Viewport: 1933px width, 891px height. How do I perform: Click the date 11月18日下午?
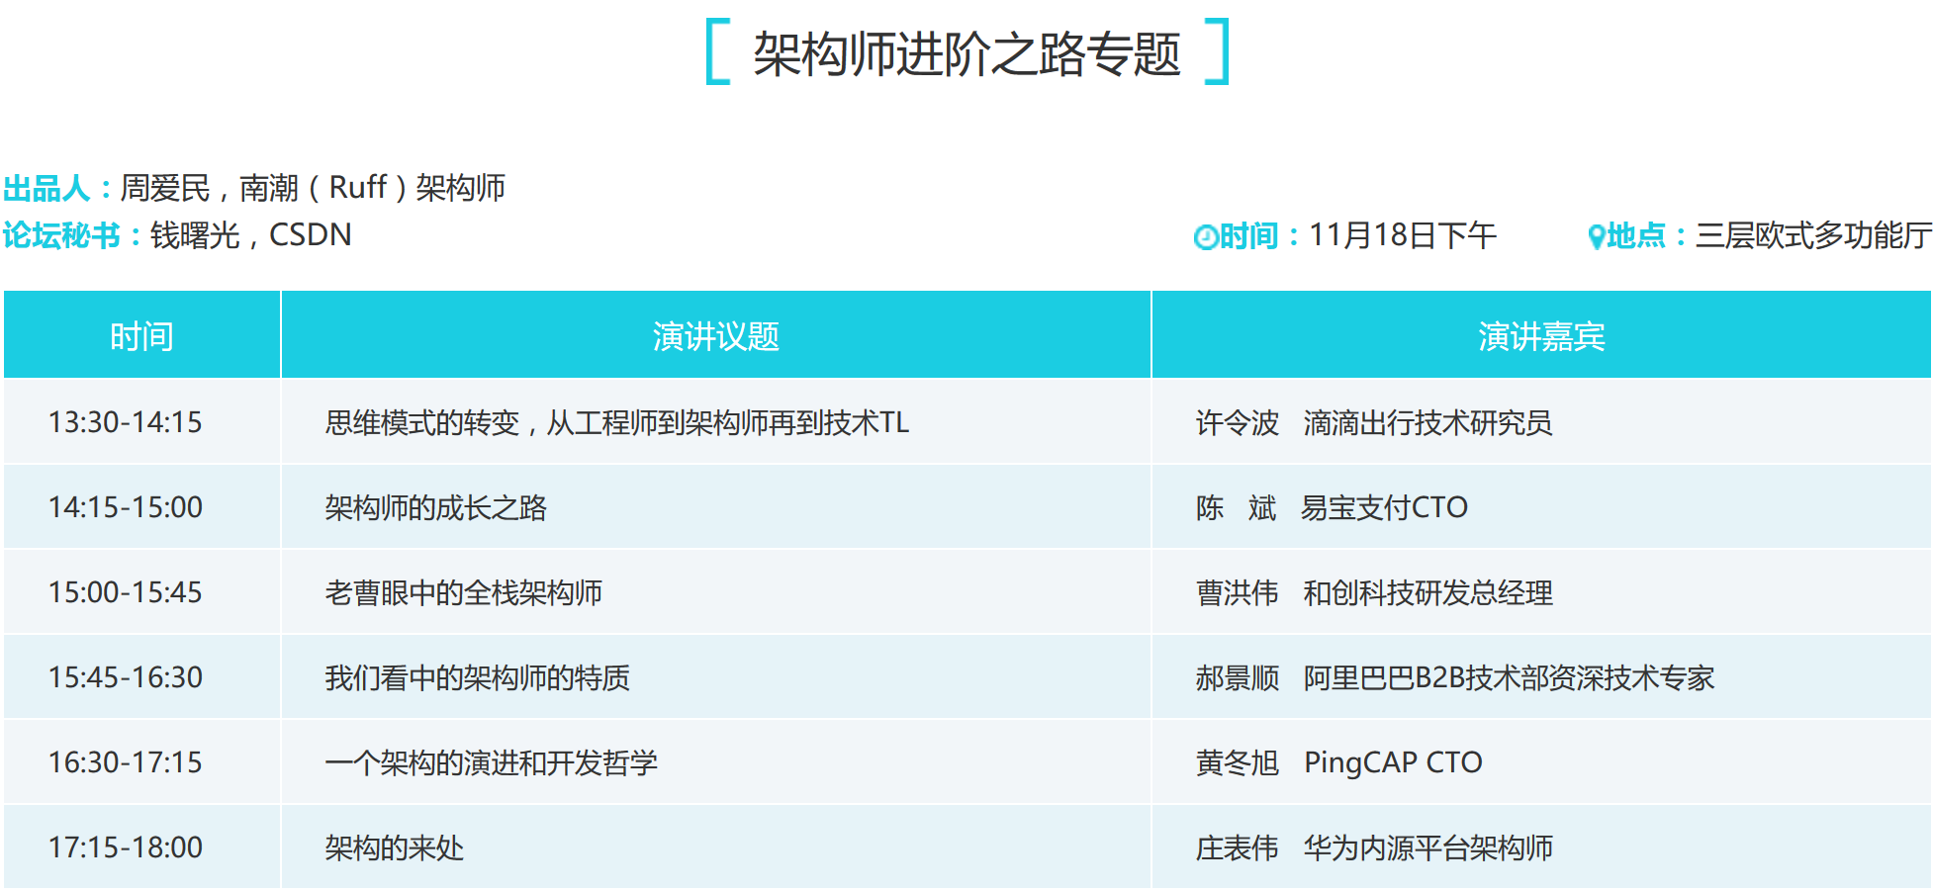(x=1403, y=235)
